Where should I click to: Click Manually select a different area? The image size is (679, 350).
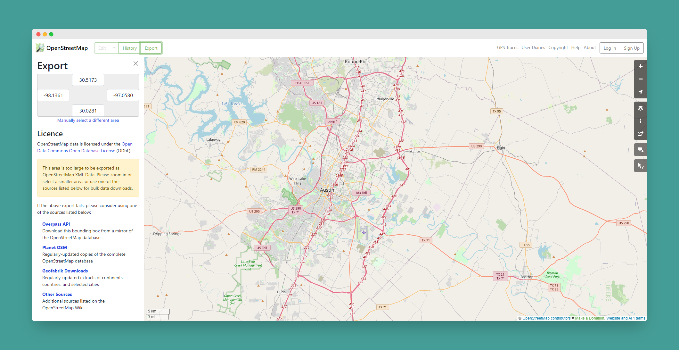coord(88,121)
